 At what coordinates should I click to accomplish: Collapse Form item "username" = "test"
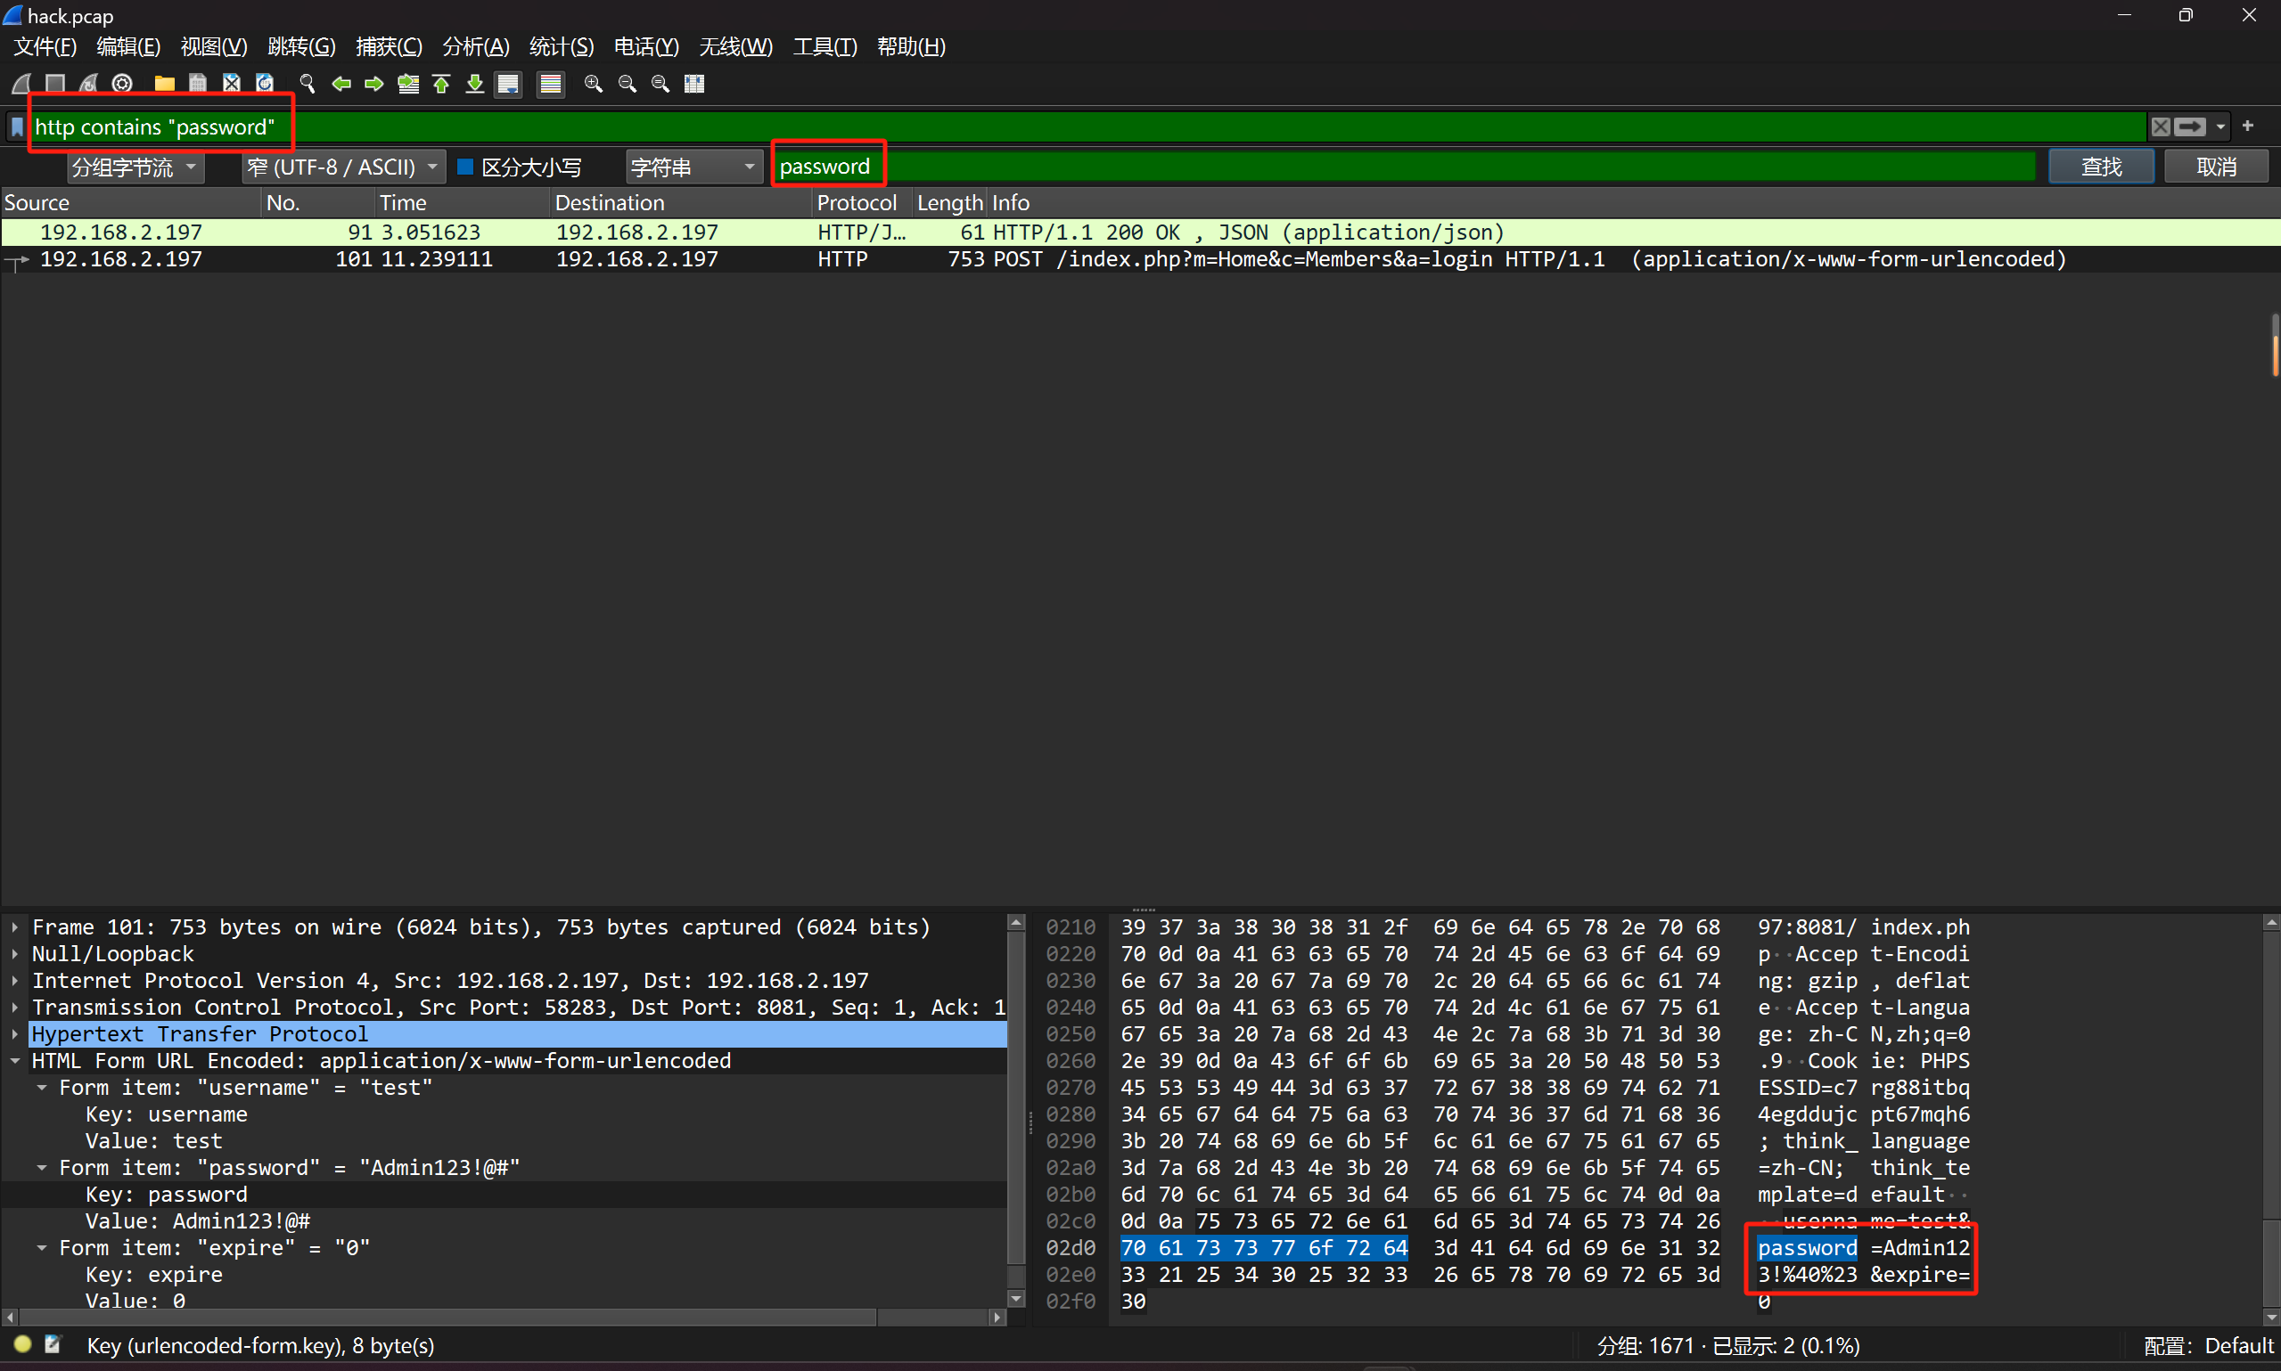(43, 1088)
